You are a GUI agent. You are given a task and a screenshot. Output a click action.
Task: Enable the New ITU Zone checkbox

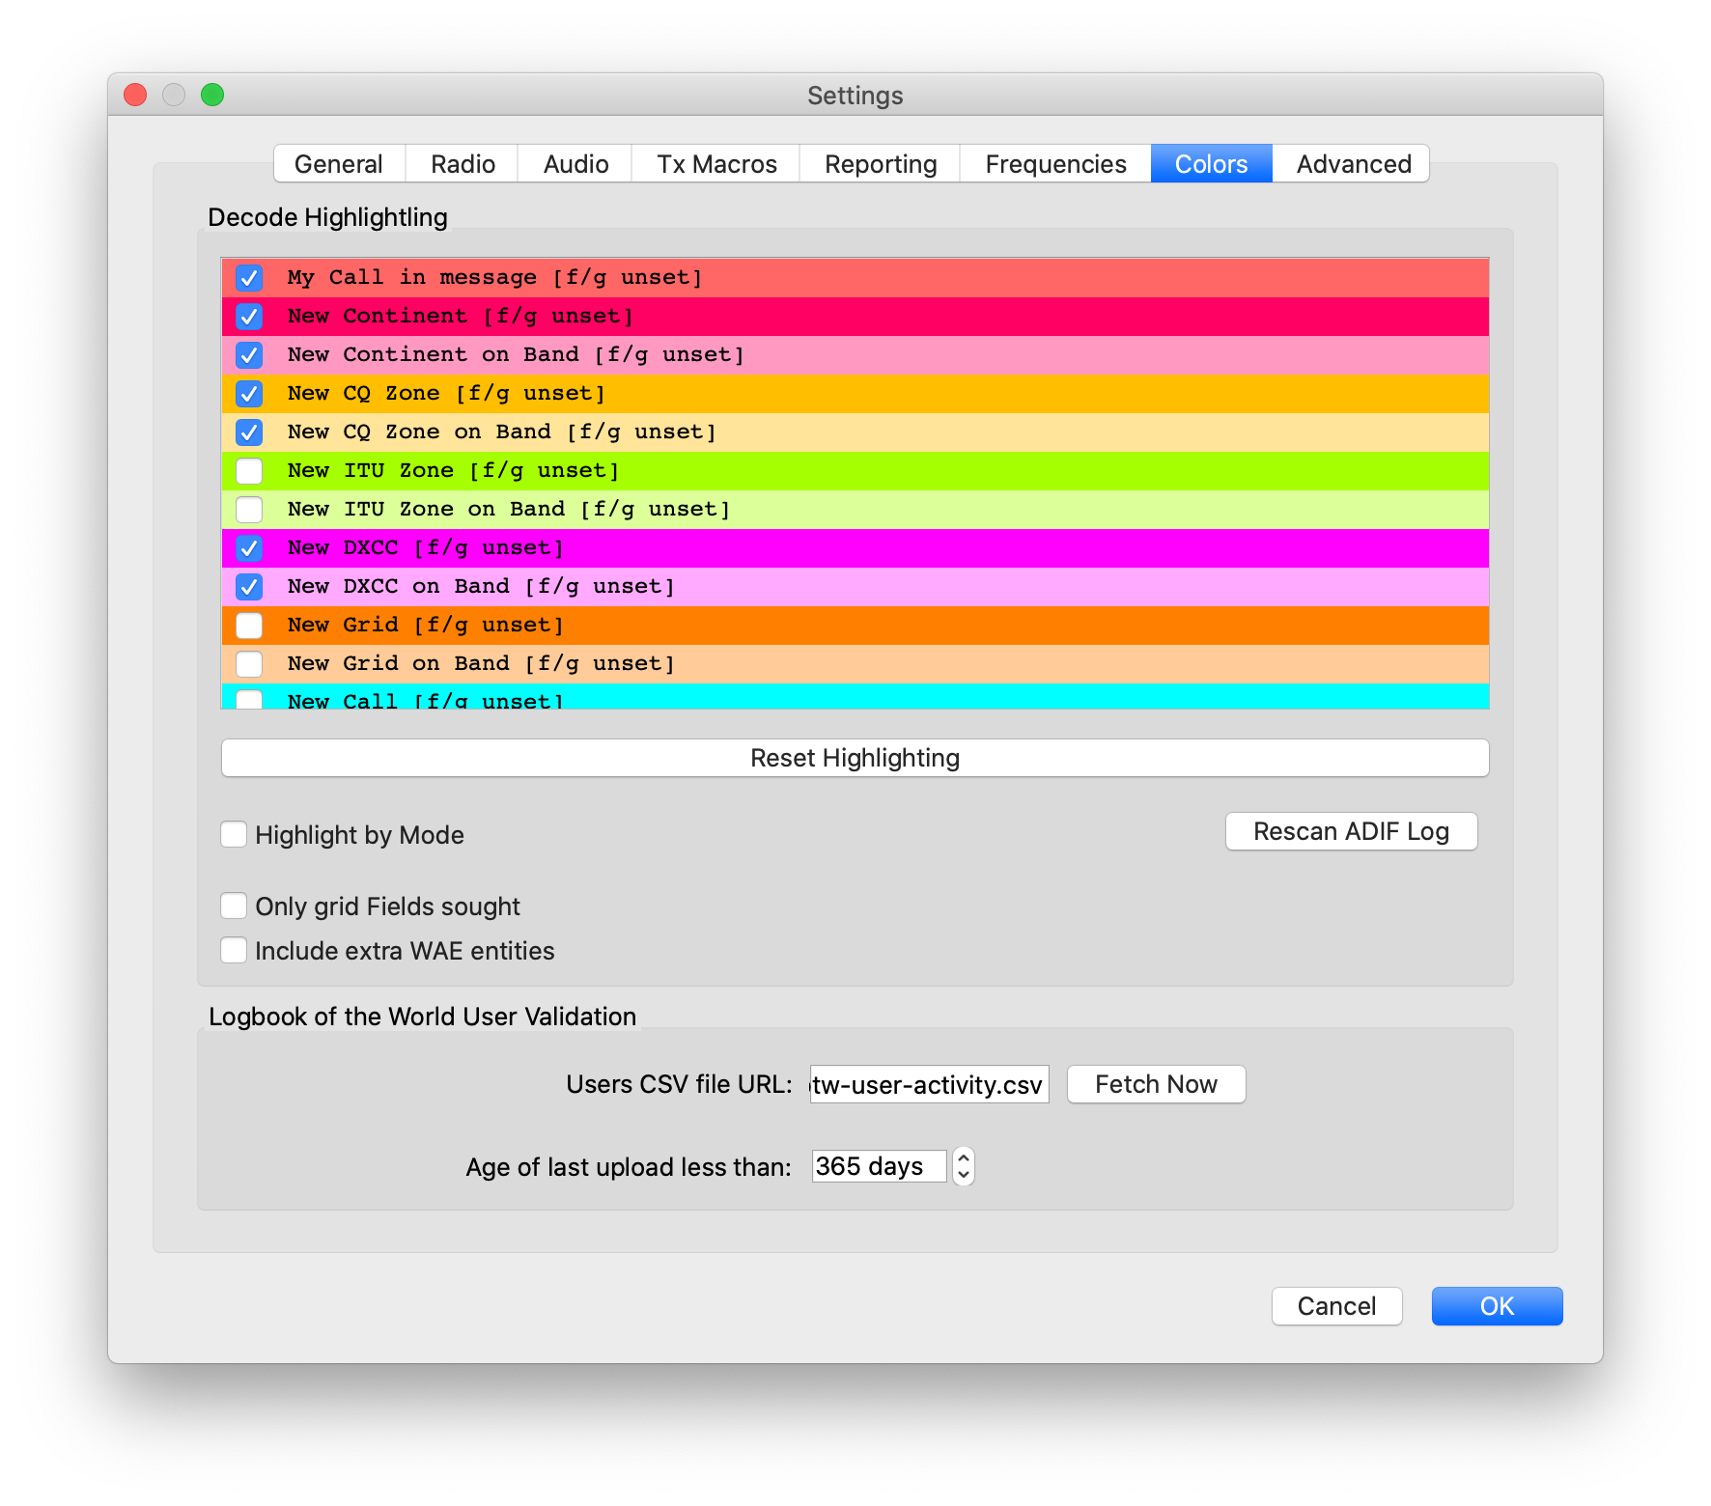[x=249, y=471]
